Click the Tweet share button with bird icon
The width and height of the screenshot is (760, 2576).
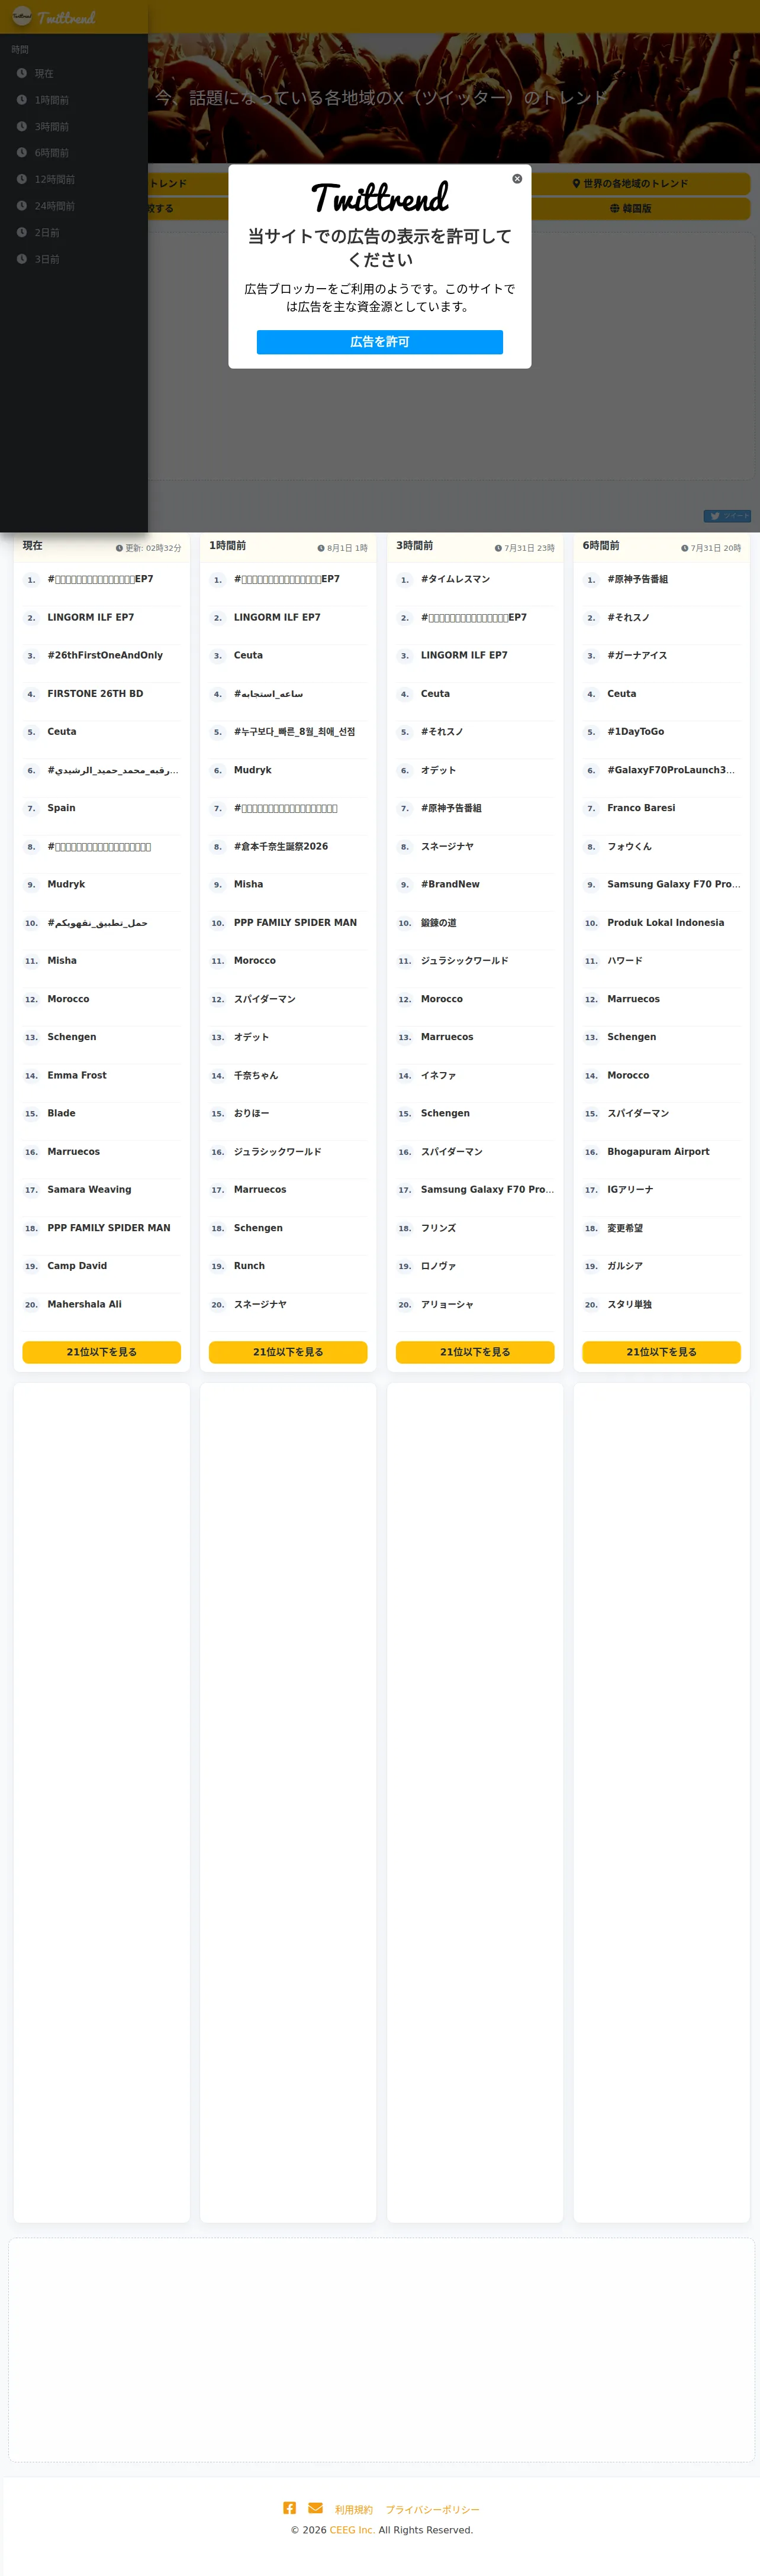727,516
